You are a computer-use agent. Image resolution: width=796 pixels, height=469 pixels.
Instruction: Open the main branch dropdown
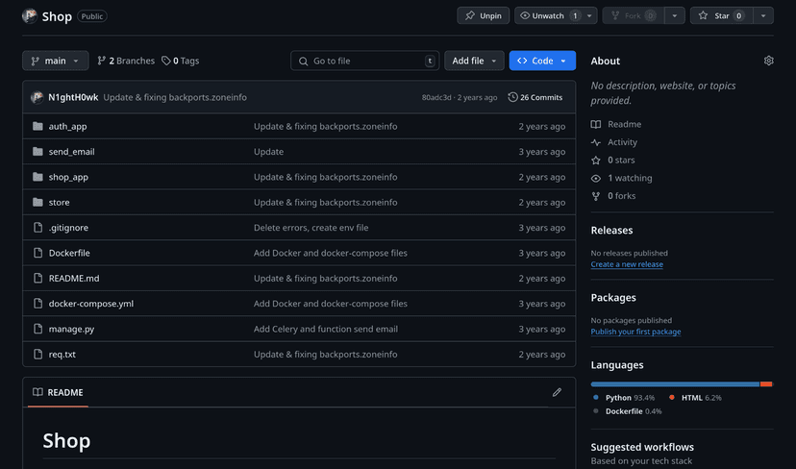pyautogui.click(x=56, y=61)
